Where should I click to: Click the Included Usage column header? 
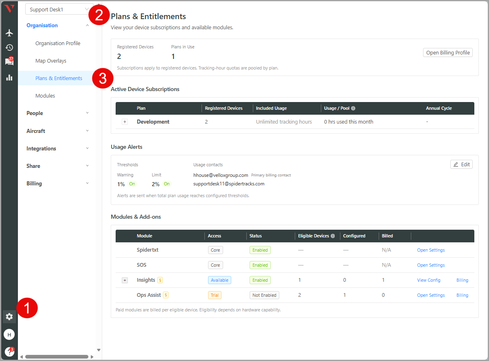[x=271, y=109]
